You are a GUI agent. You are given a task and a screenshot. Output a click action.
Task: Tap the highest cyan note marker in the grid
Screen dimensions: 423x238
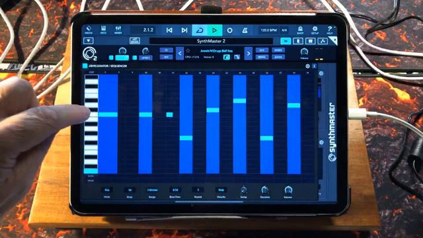pos(239,101)
